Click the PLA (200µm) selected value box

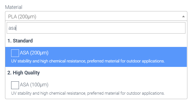pos(96,16)
